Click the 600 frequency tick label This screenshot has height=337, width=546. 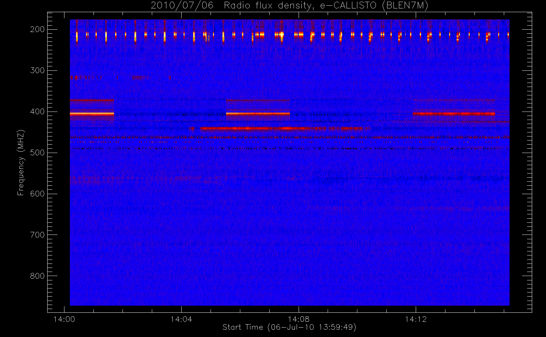37,194
